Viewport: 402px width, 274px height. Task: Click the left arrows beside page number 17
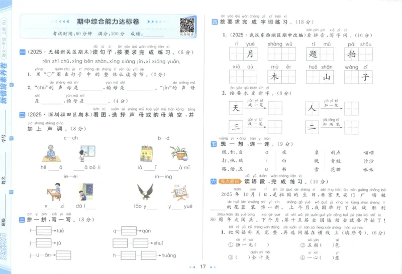(192, 267)
